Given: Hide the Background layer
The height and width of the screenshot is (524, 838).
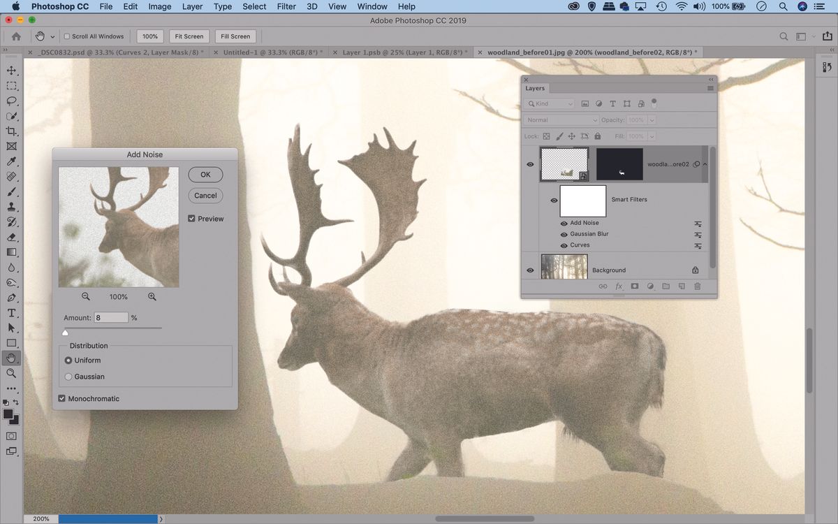Looking at the screenshot, I should 530,270.
